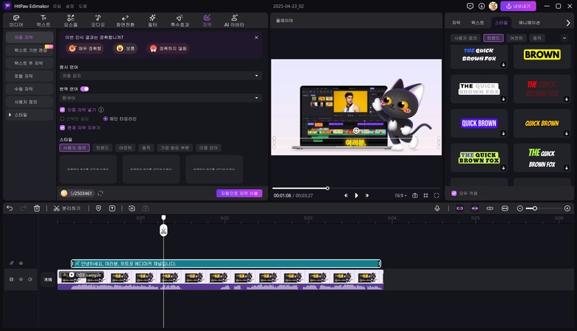The height and width of the screenshot is (331, 577).
Task: Select the 메인 타임라인 radio button
Action: click(105, 118)
